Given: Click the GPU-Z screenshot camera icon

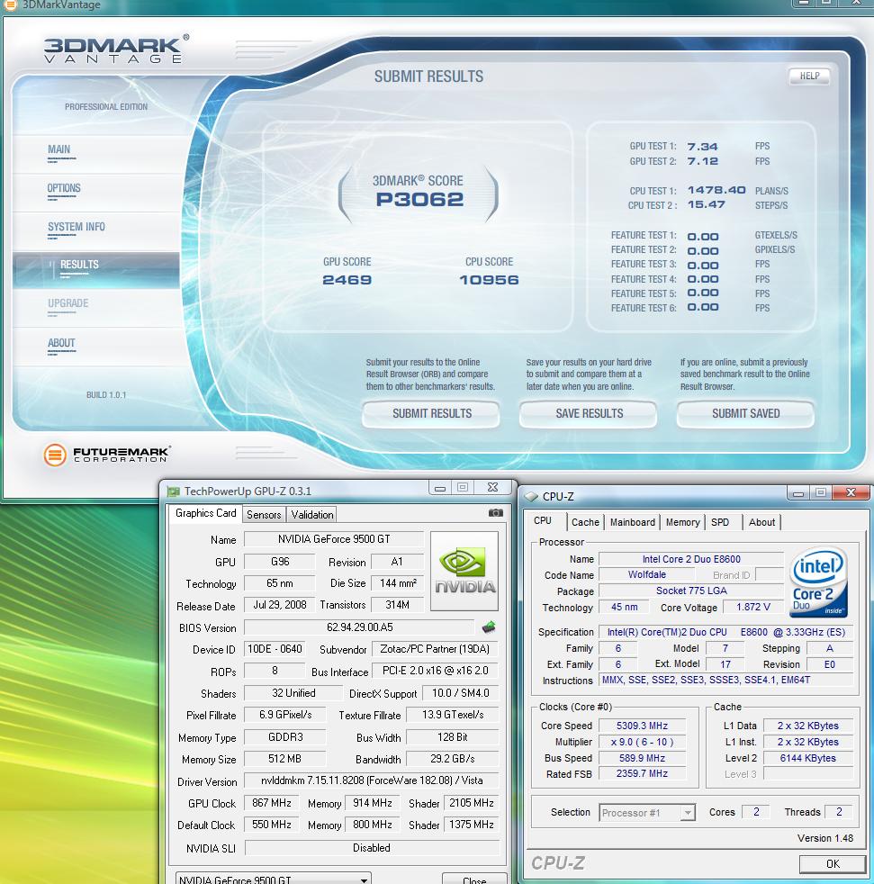Looking at the screenshot, I should [496, 512].
